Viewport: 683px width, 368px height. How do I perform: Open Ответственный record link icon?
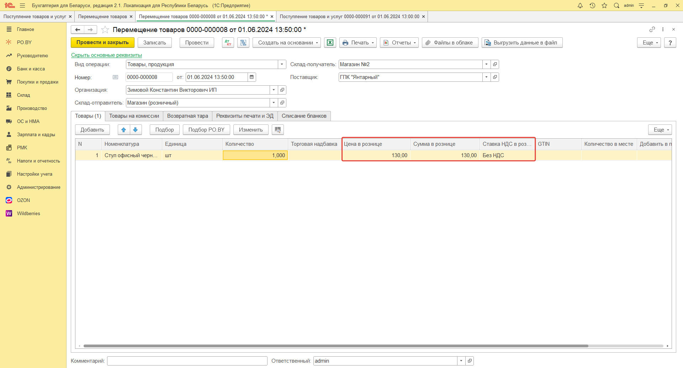[470, 361]
